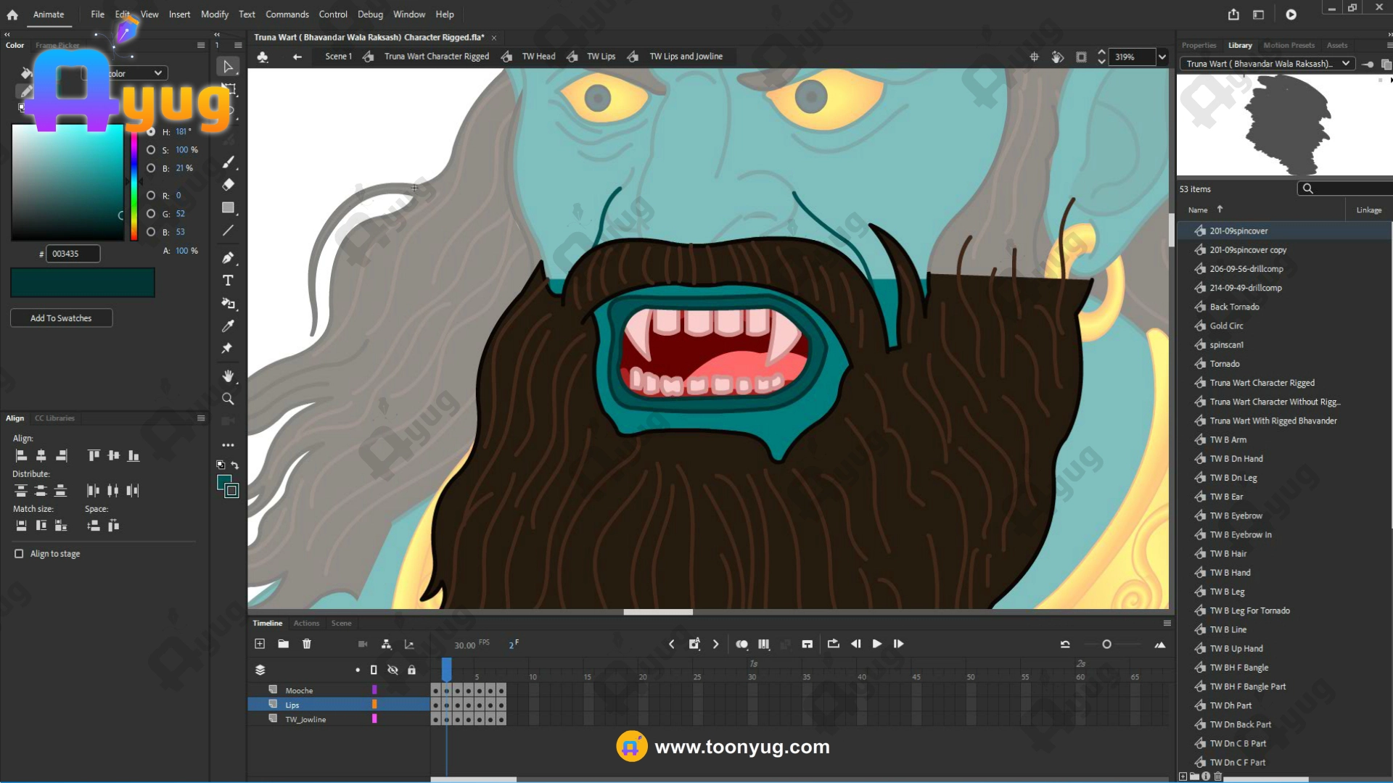Add a new timeline layer
The image size is (1393, 783).
point(260,644)
